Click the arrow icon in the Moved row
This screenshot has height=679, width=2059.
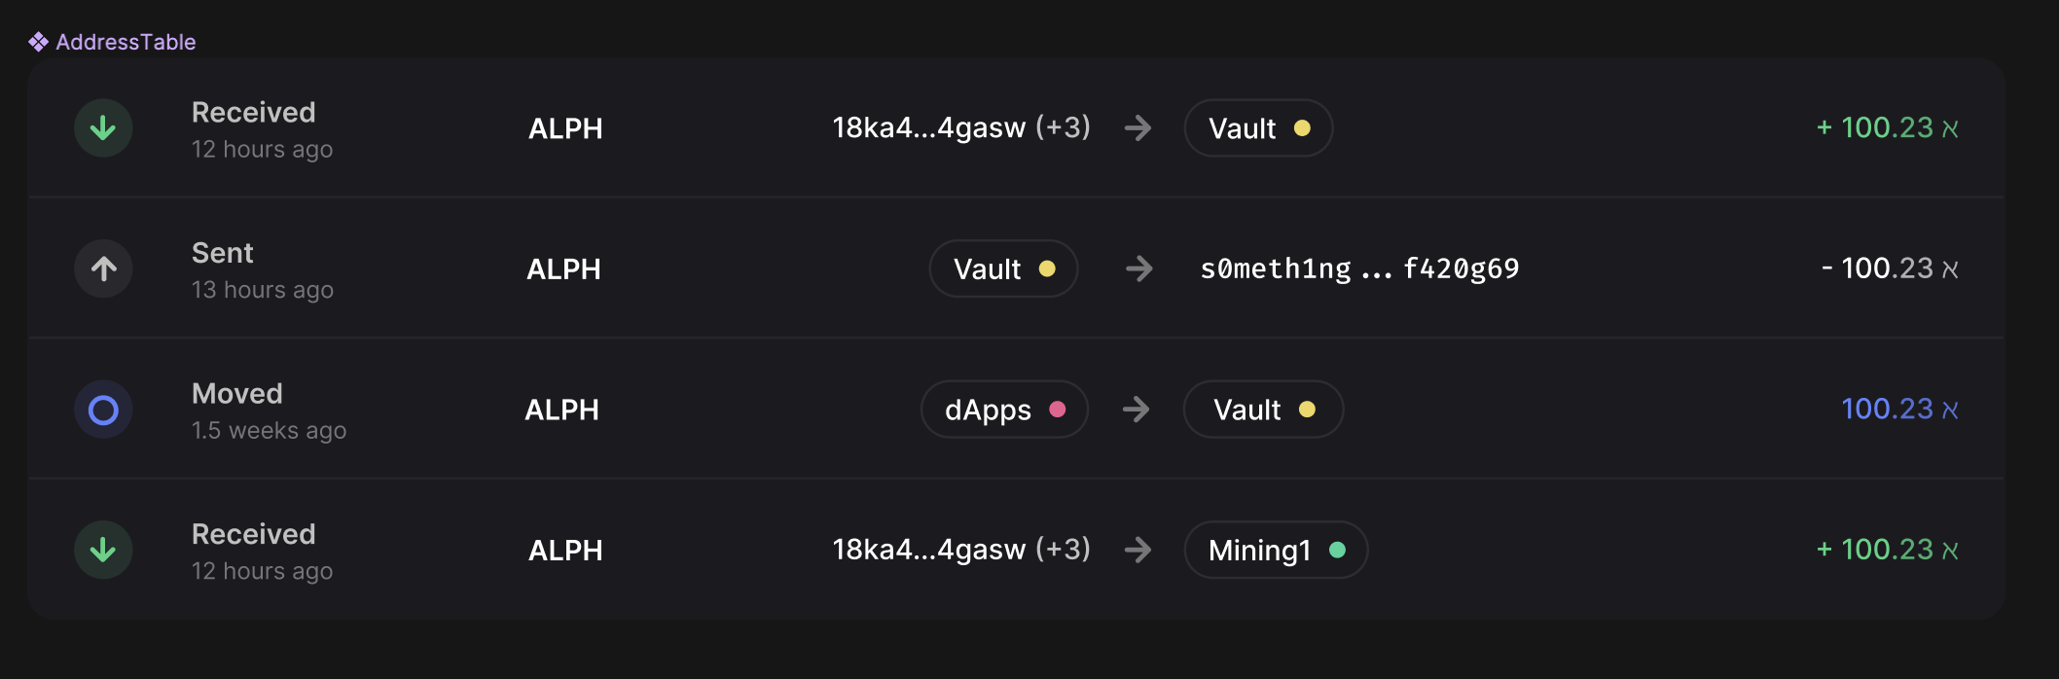tap(1136, 409)
